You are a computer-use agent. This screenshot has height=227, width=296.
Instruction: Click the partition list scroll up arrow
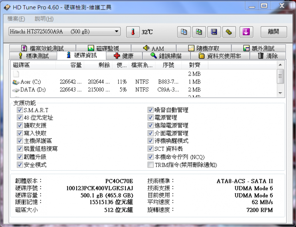tap(280, 65)
